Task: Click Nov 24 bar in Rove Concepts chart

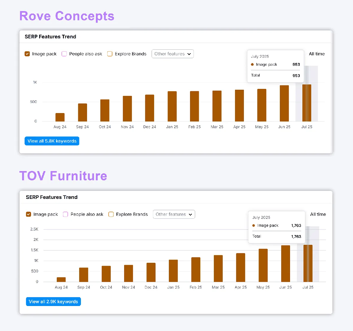Action: click(x=127, y=109)
